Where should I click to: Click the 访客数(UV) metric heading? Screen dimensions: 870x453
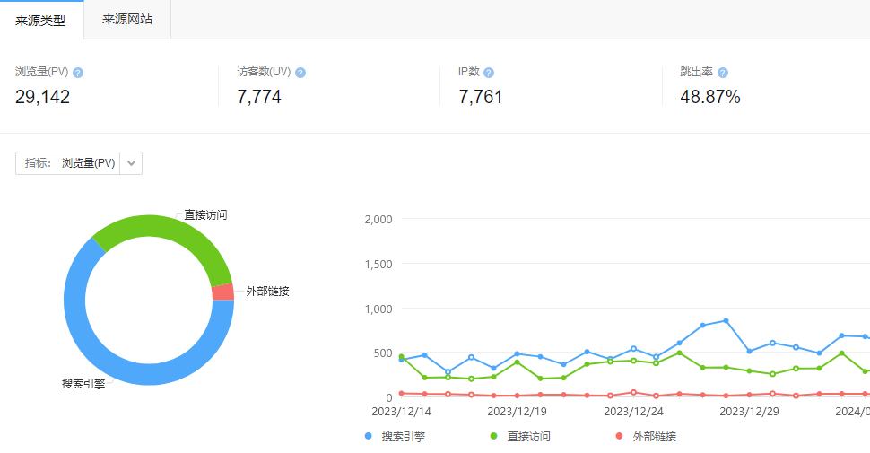[264, 72]
